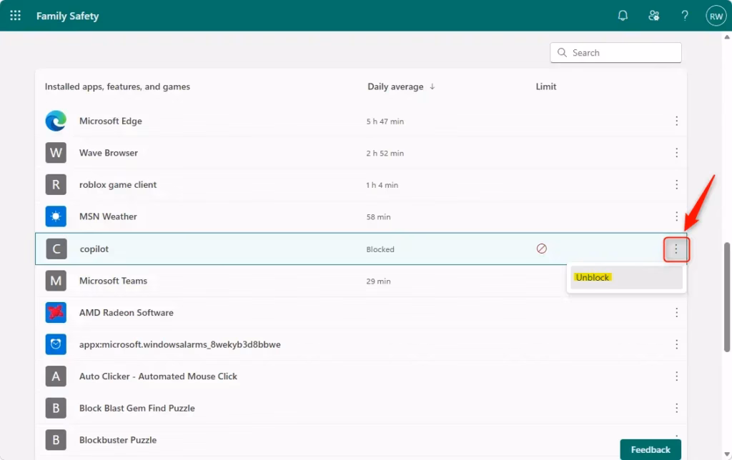This screenshot has height=460, width=732.
Task: Click the Wave Browser W icon
Action: coord(56,153)
